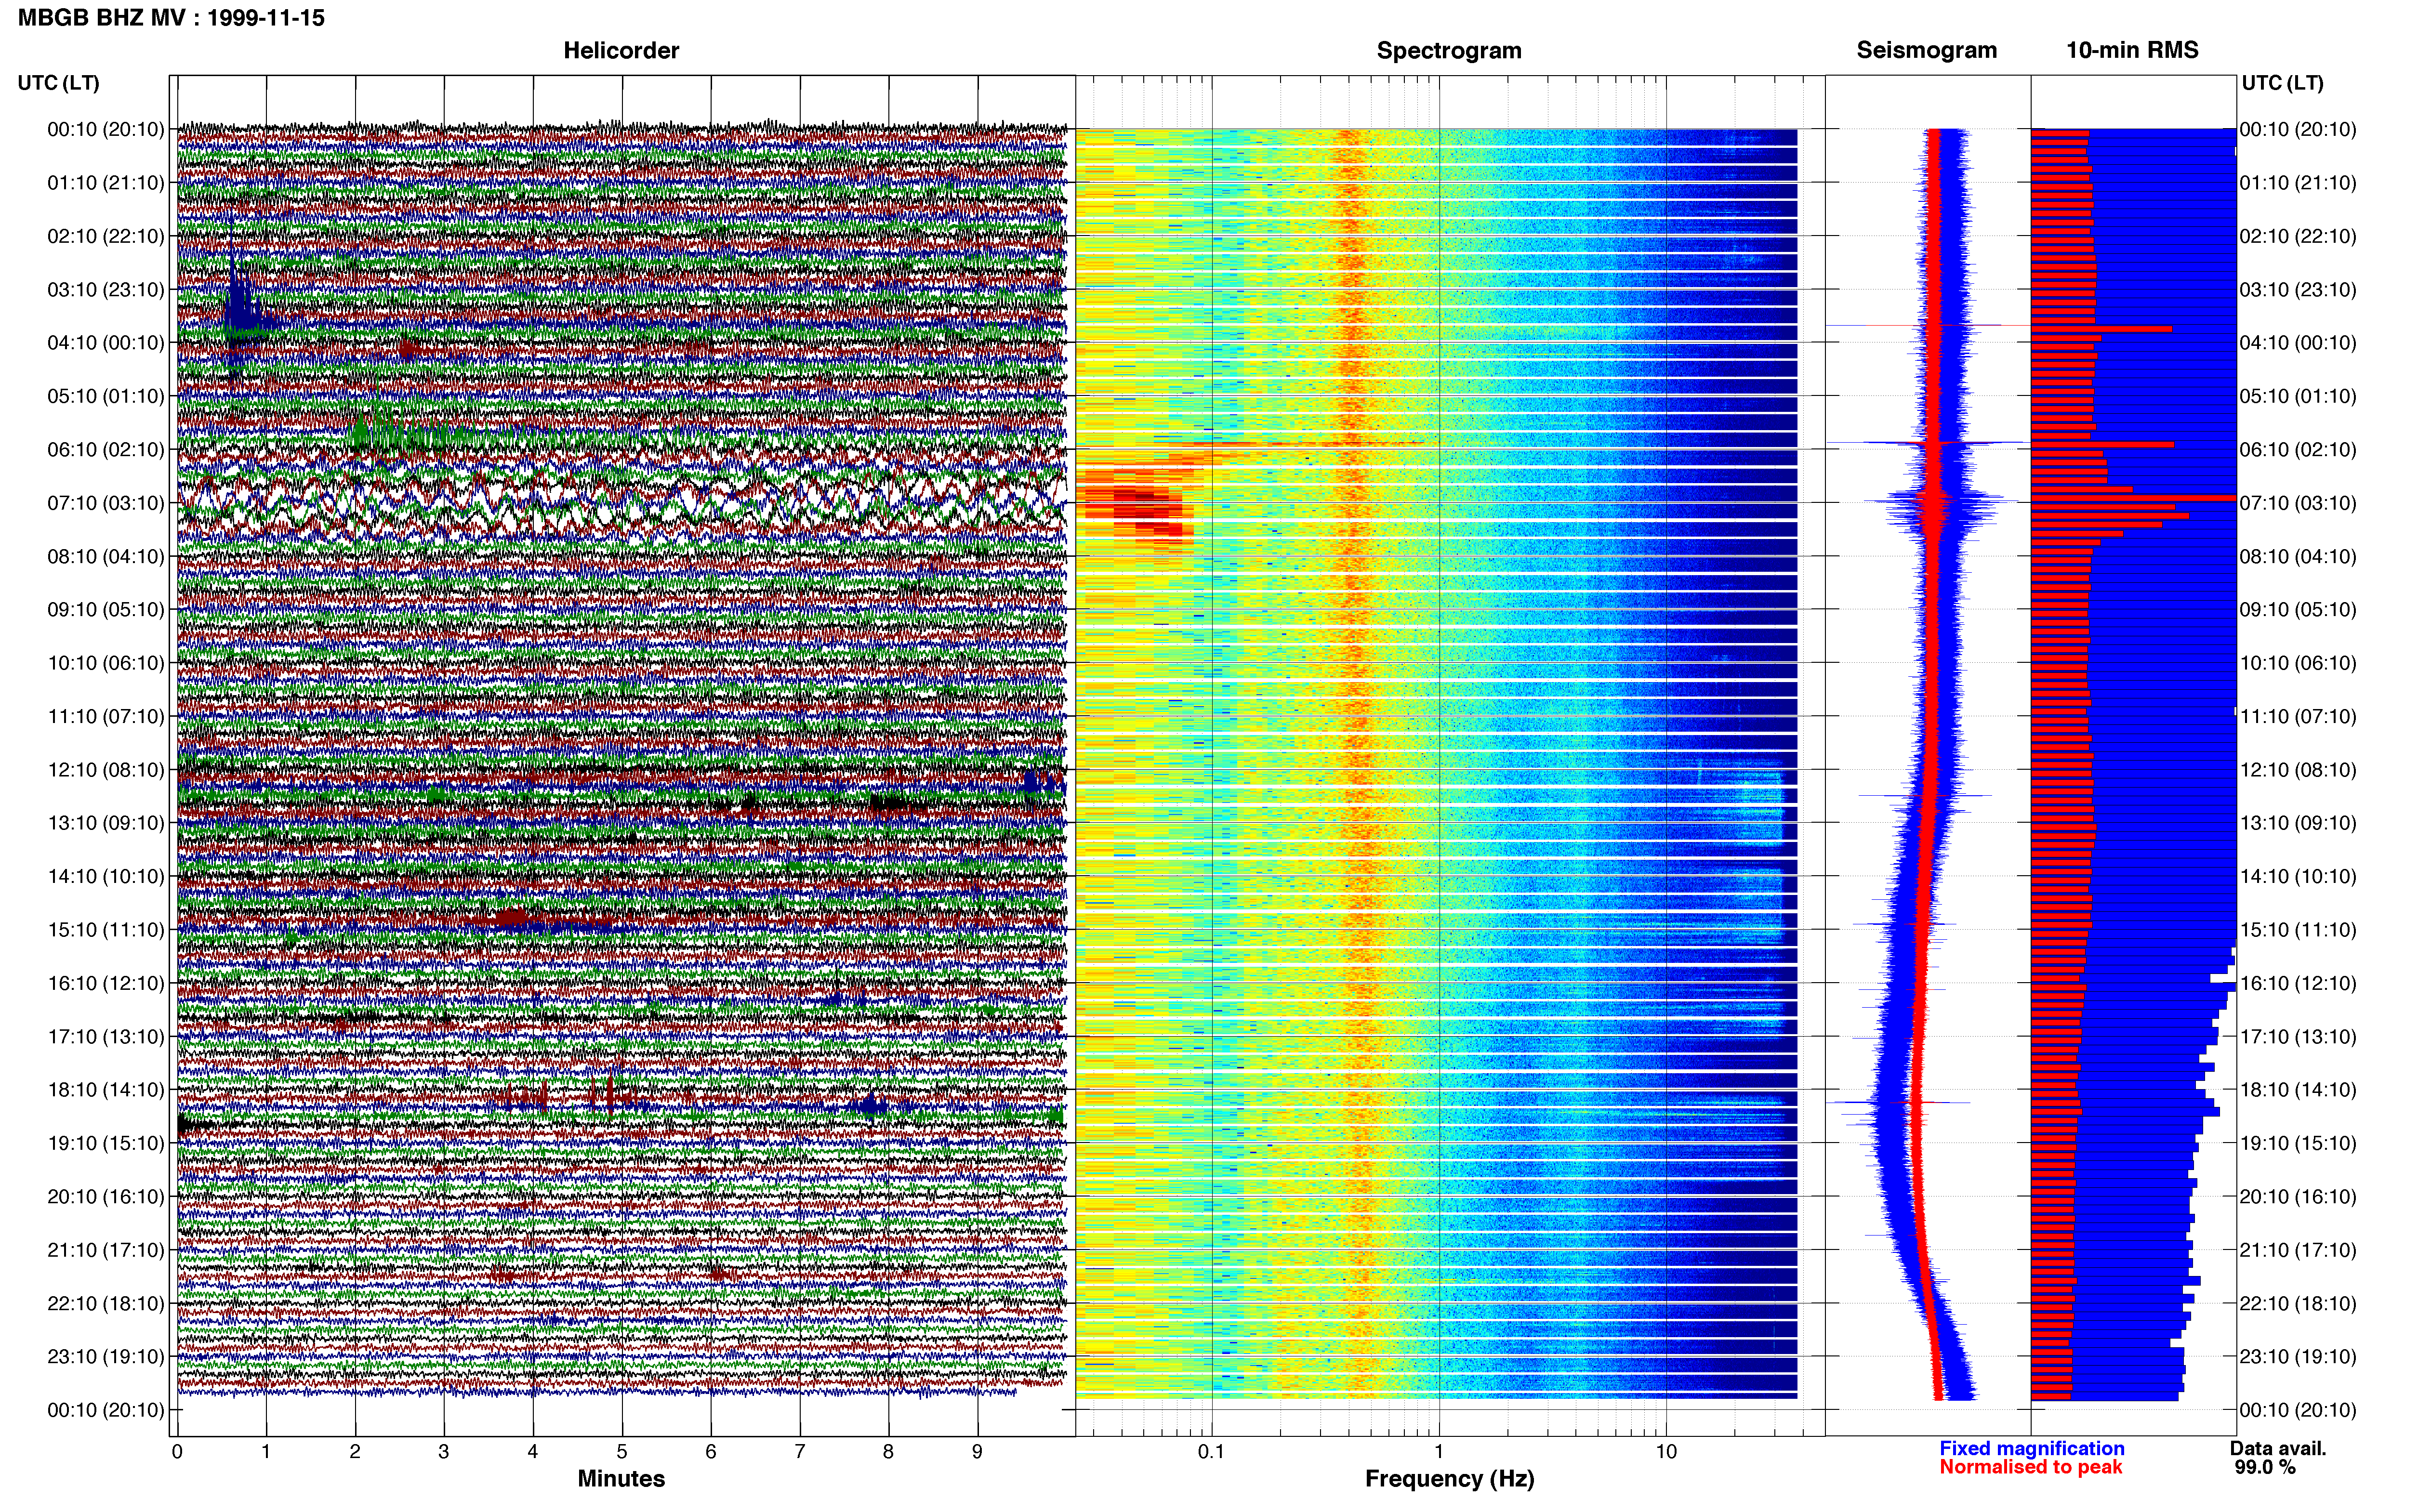Click right-side time label '07:10 (03:10)'
The image size is (2418, 1512).
(2298, 502)
